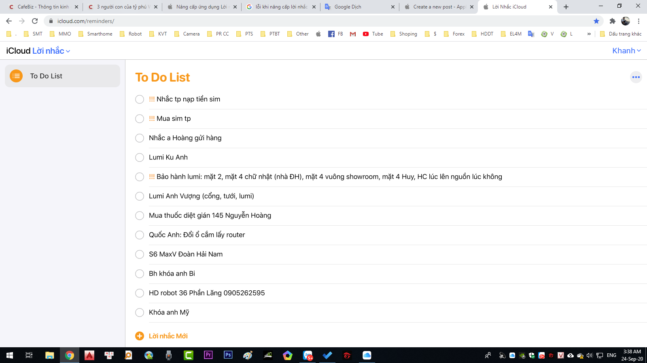Switch to the 'Create a new post' tab
The width and height of the screenshot is (647, 363).
pyautogui.click(x=438, y=7)
